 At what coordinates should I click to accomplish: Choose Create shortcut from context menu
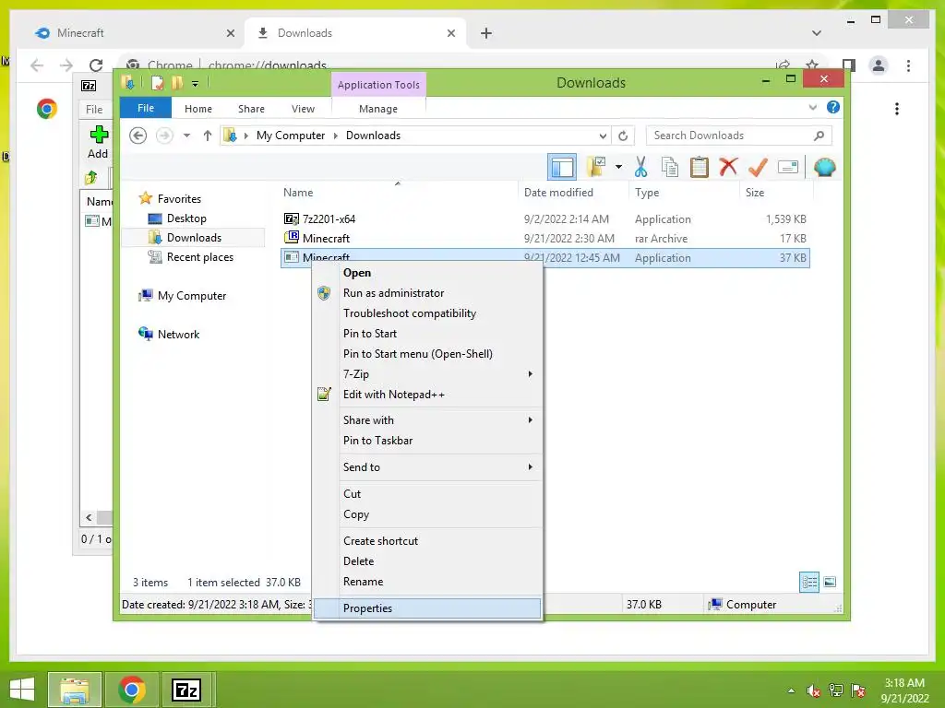[x=427, y=540]
